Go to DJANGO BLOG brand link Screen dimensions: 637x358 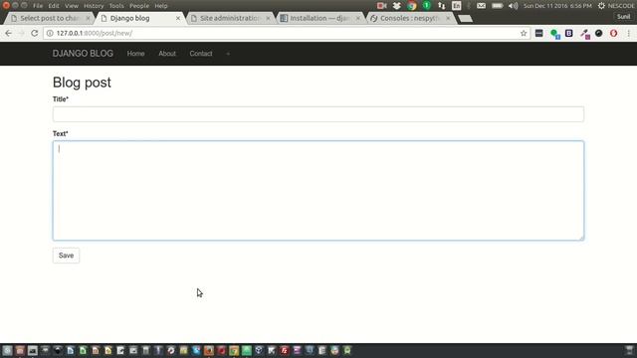tap(83, 54)
